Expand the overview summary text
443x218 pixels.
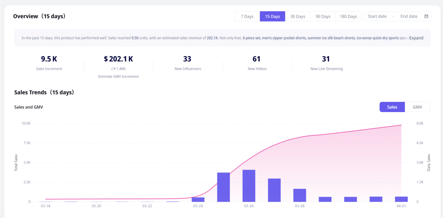[416, 38]
